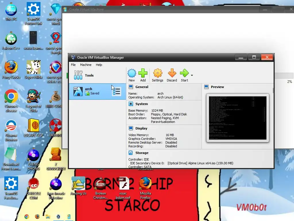
Task: Click the Preview section monitor icon
Action: tap(206, 87)
